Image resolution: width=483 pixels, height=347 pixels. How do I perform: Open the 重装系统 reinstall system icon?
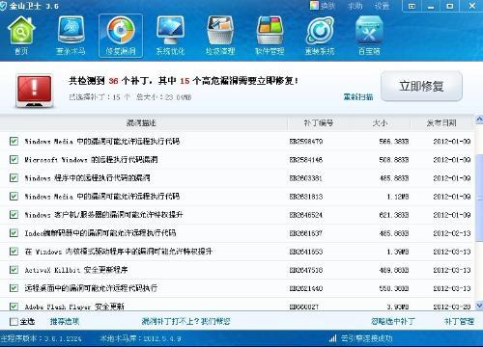click(320, 36)
